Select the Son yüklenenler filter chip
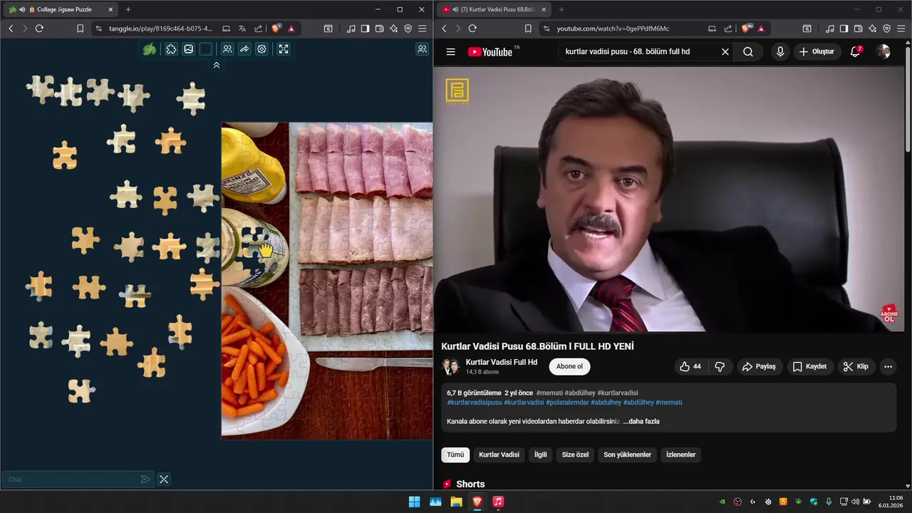Image resolution: width=912 pixels, height=513 pixels. pos(628,455)
